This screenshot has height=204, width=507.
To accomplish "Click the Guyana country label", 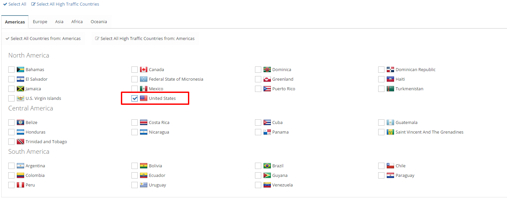I will point(280,175).
